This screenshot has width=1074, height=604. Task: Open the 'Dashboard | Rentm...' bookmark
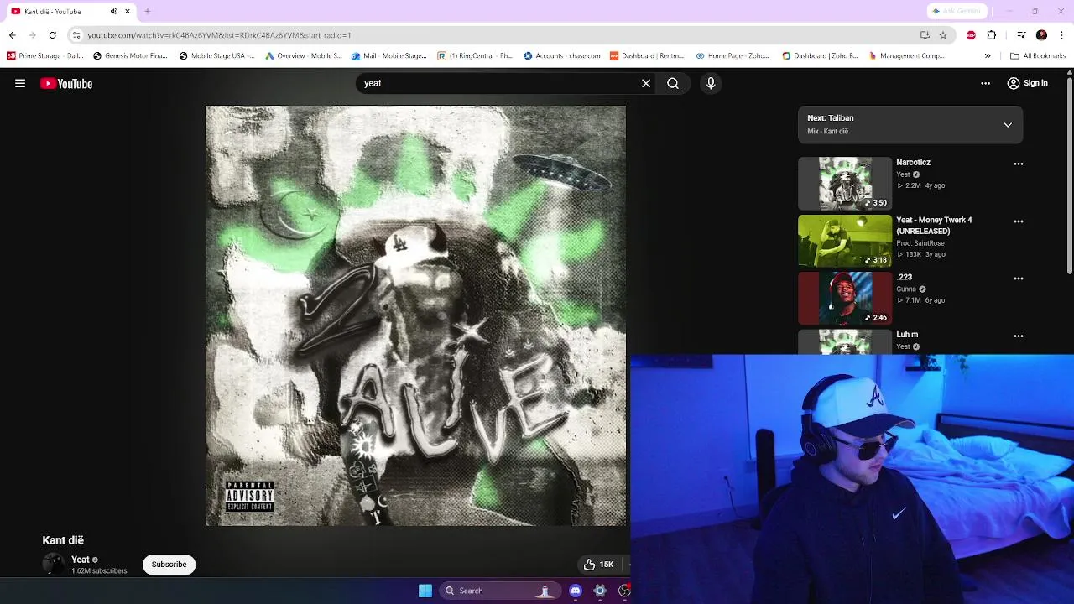(647, 56)
